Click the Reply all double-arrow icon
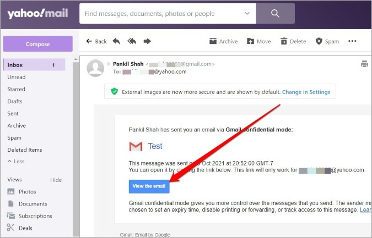 coord(132,41)
